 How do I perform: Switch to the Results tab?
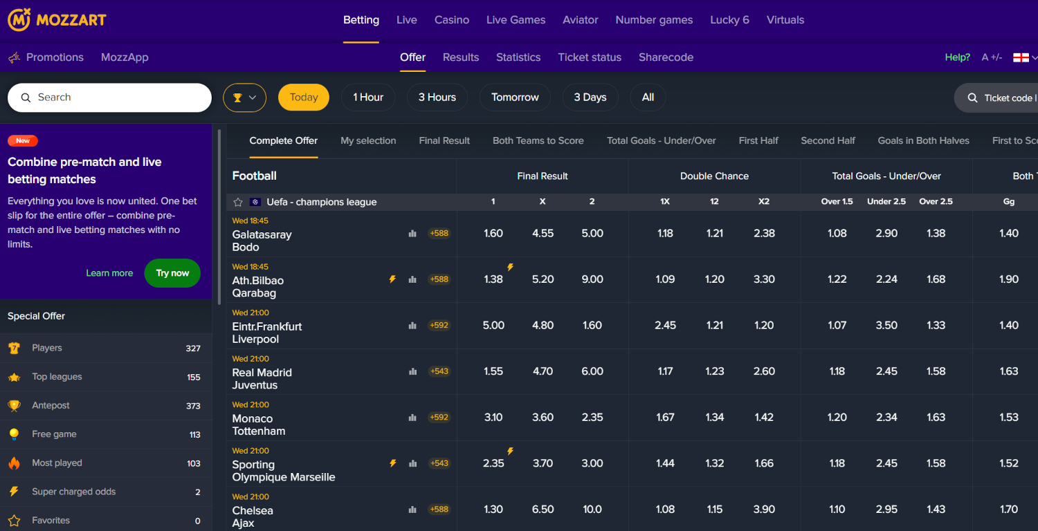[460, 57]
